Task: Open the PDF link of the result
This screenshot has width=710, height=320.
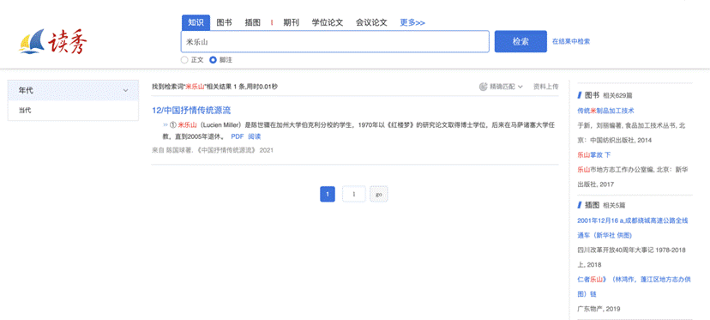Action: point(238,136)
